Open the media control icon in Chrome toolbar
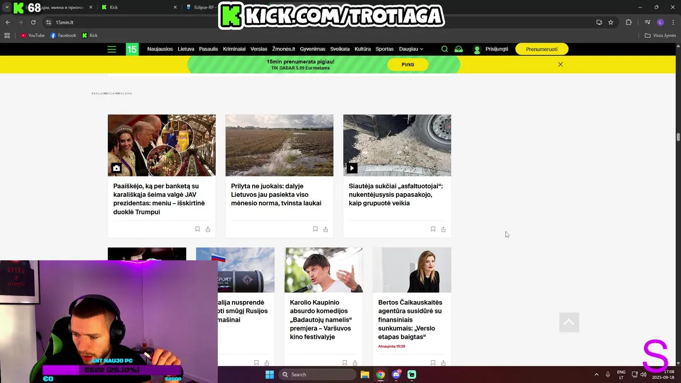The height and width of the screenshot is (383, 681). coord(647,22)
